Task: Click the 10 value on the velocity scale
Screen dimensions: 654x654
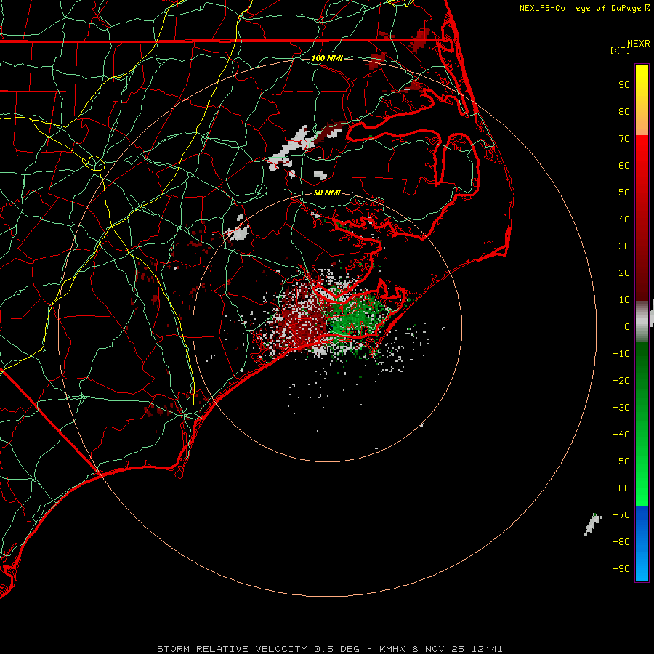Action: (624, 300)
